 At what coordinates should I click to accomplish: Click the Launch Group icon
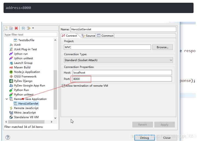(11, 63)
